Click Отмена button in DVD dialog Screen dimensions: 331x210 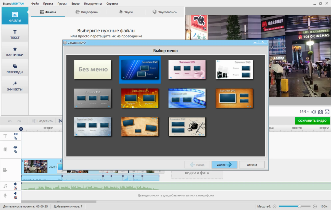[x=252, y=165]
